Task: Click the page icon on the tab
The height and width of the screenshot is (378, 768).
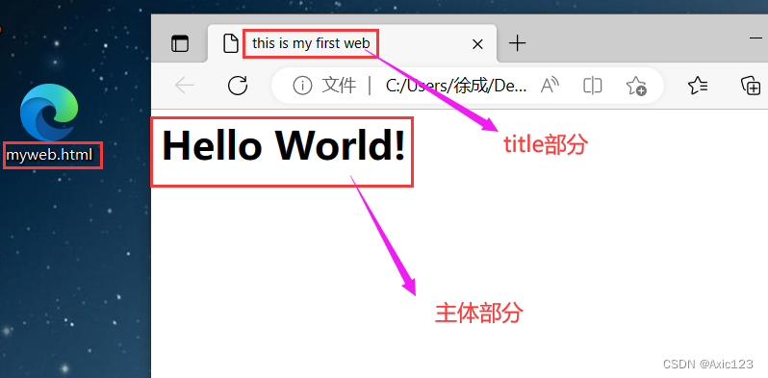Action: (x=231, y=43)
